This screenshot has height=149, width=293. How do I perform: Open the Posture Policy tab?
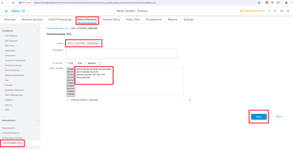point(111,20)
